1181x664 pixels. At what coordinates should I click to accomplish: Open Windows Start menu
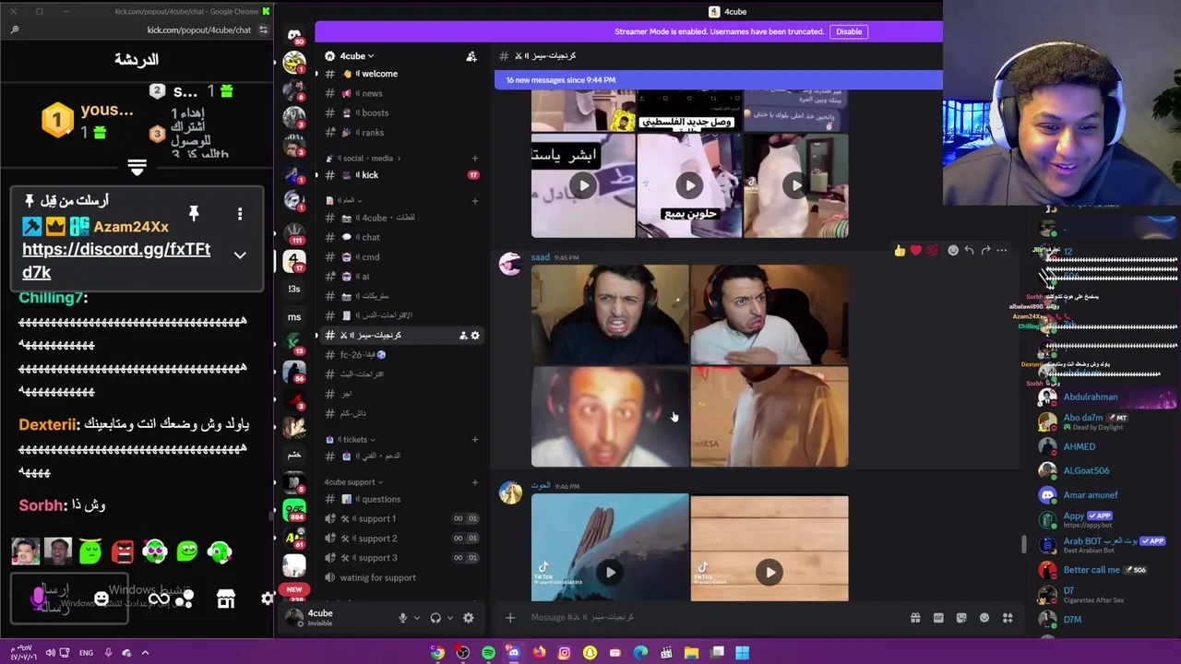(742, 653)
